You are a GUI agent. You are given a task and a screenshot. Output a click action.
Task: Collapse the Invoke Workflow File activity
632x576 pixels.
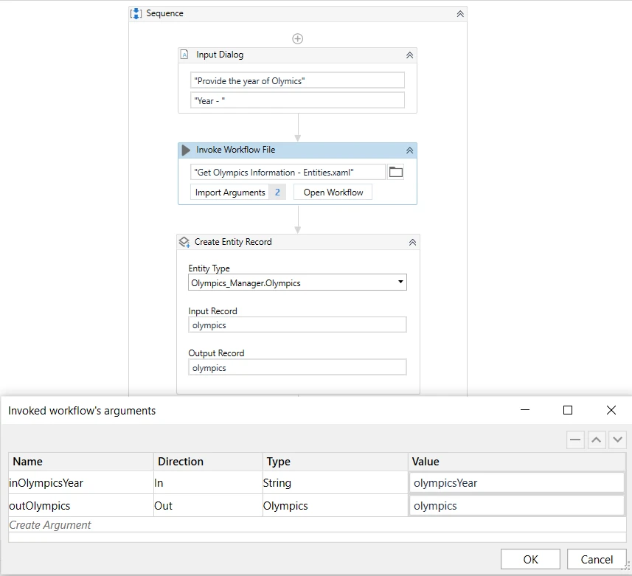click(409, 150)
